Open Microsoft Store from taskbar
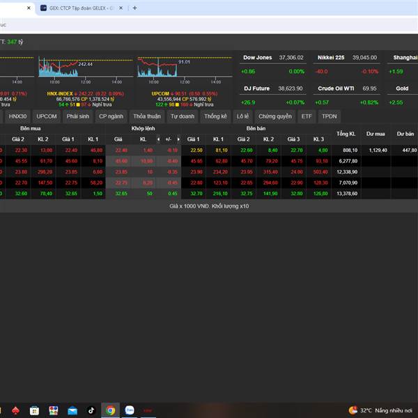418x418 pixels. [x=34, y=410]
